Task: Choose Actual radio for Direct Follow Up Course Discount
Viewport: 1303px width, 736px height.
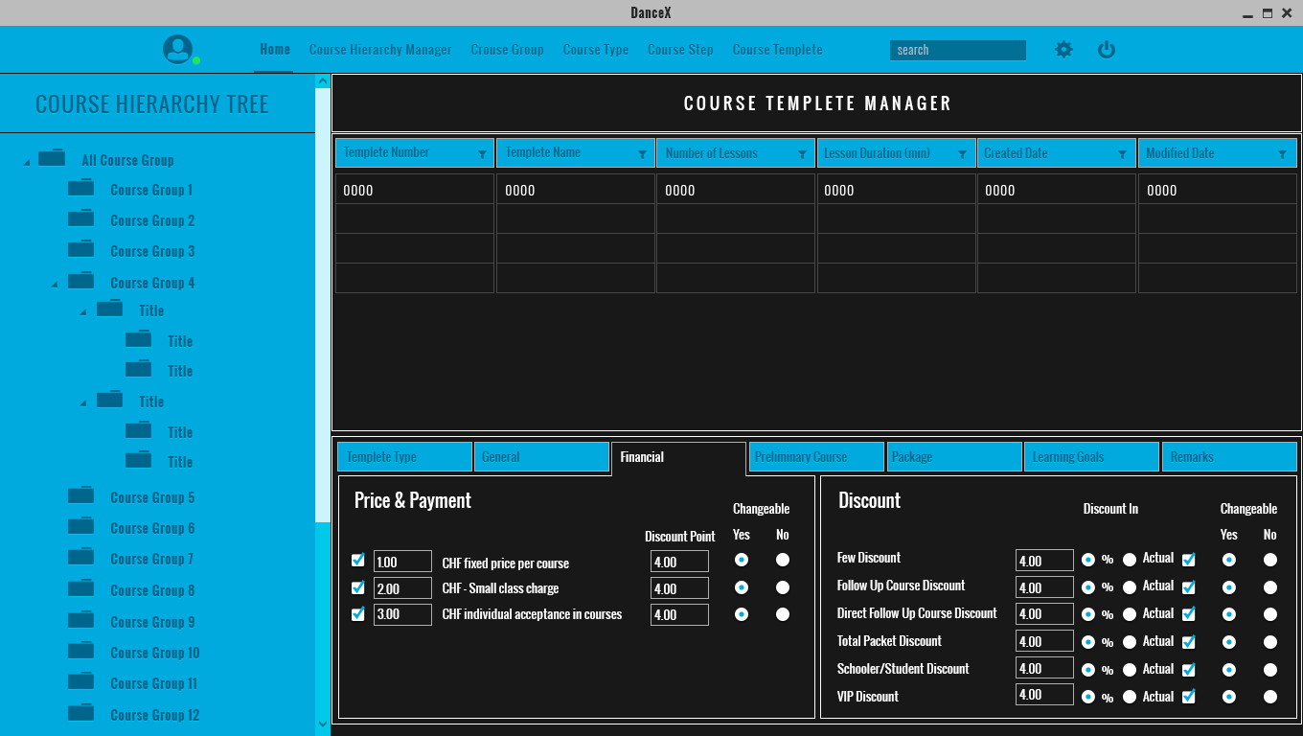Action: [x=1130, y=614]
